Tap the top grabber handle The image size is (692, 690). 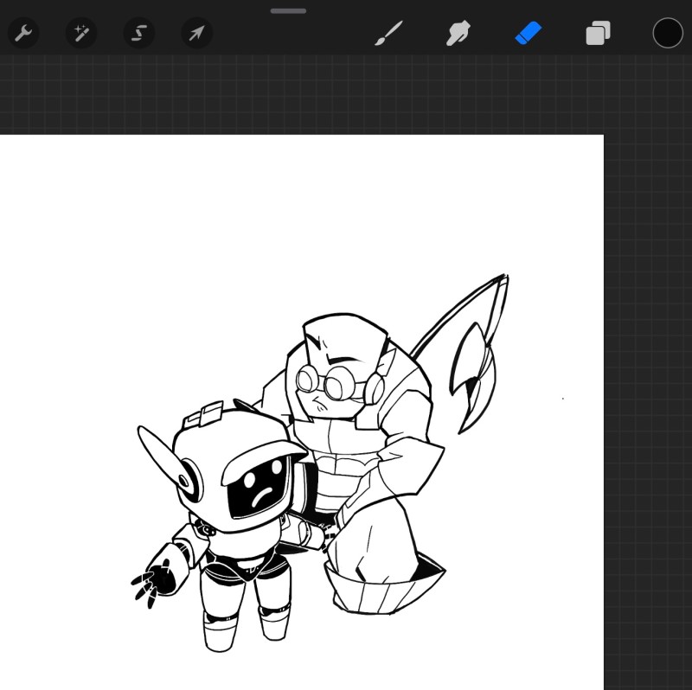click(288, 11)
